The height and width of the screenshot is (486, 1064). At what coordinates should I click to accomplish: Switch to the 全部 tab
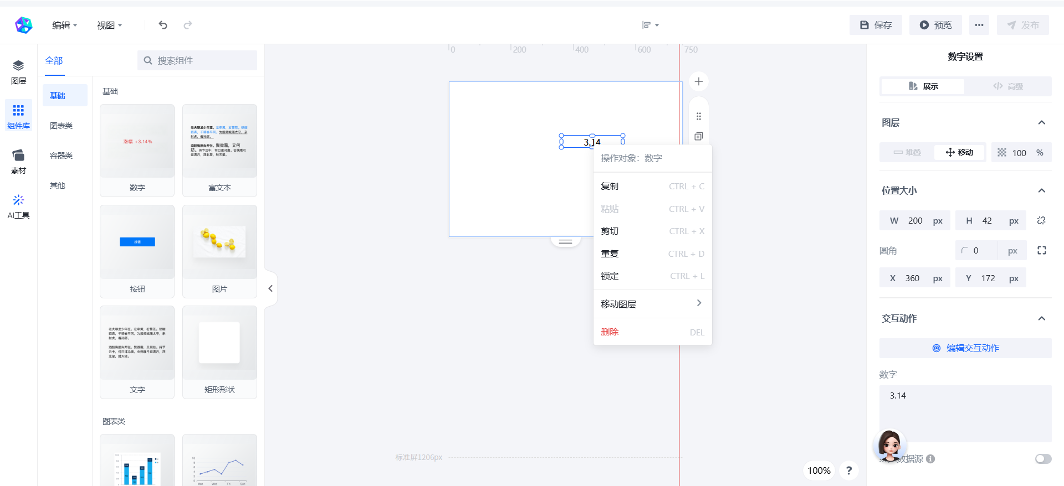point(54,61)
